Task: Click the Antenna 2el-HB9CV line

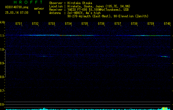Action: pos(75,13)
